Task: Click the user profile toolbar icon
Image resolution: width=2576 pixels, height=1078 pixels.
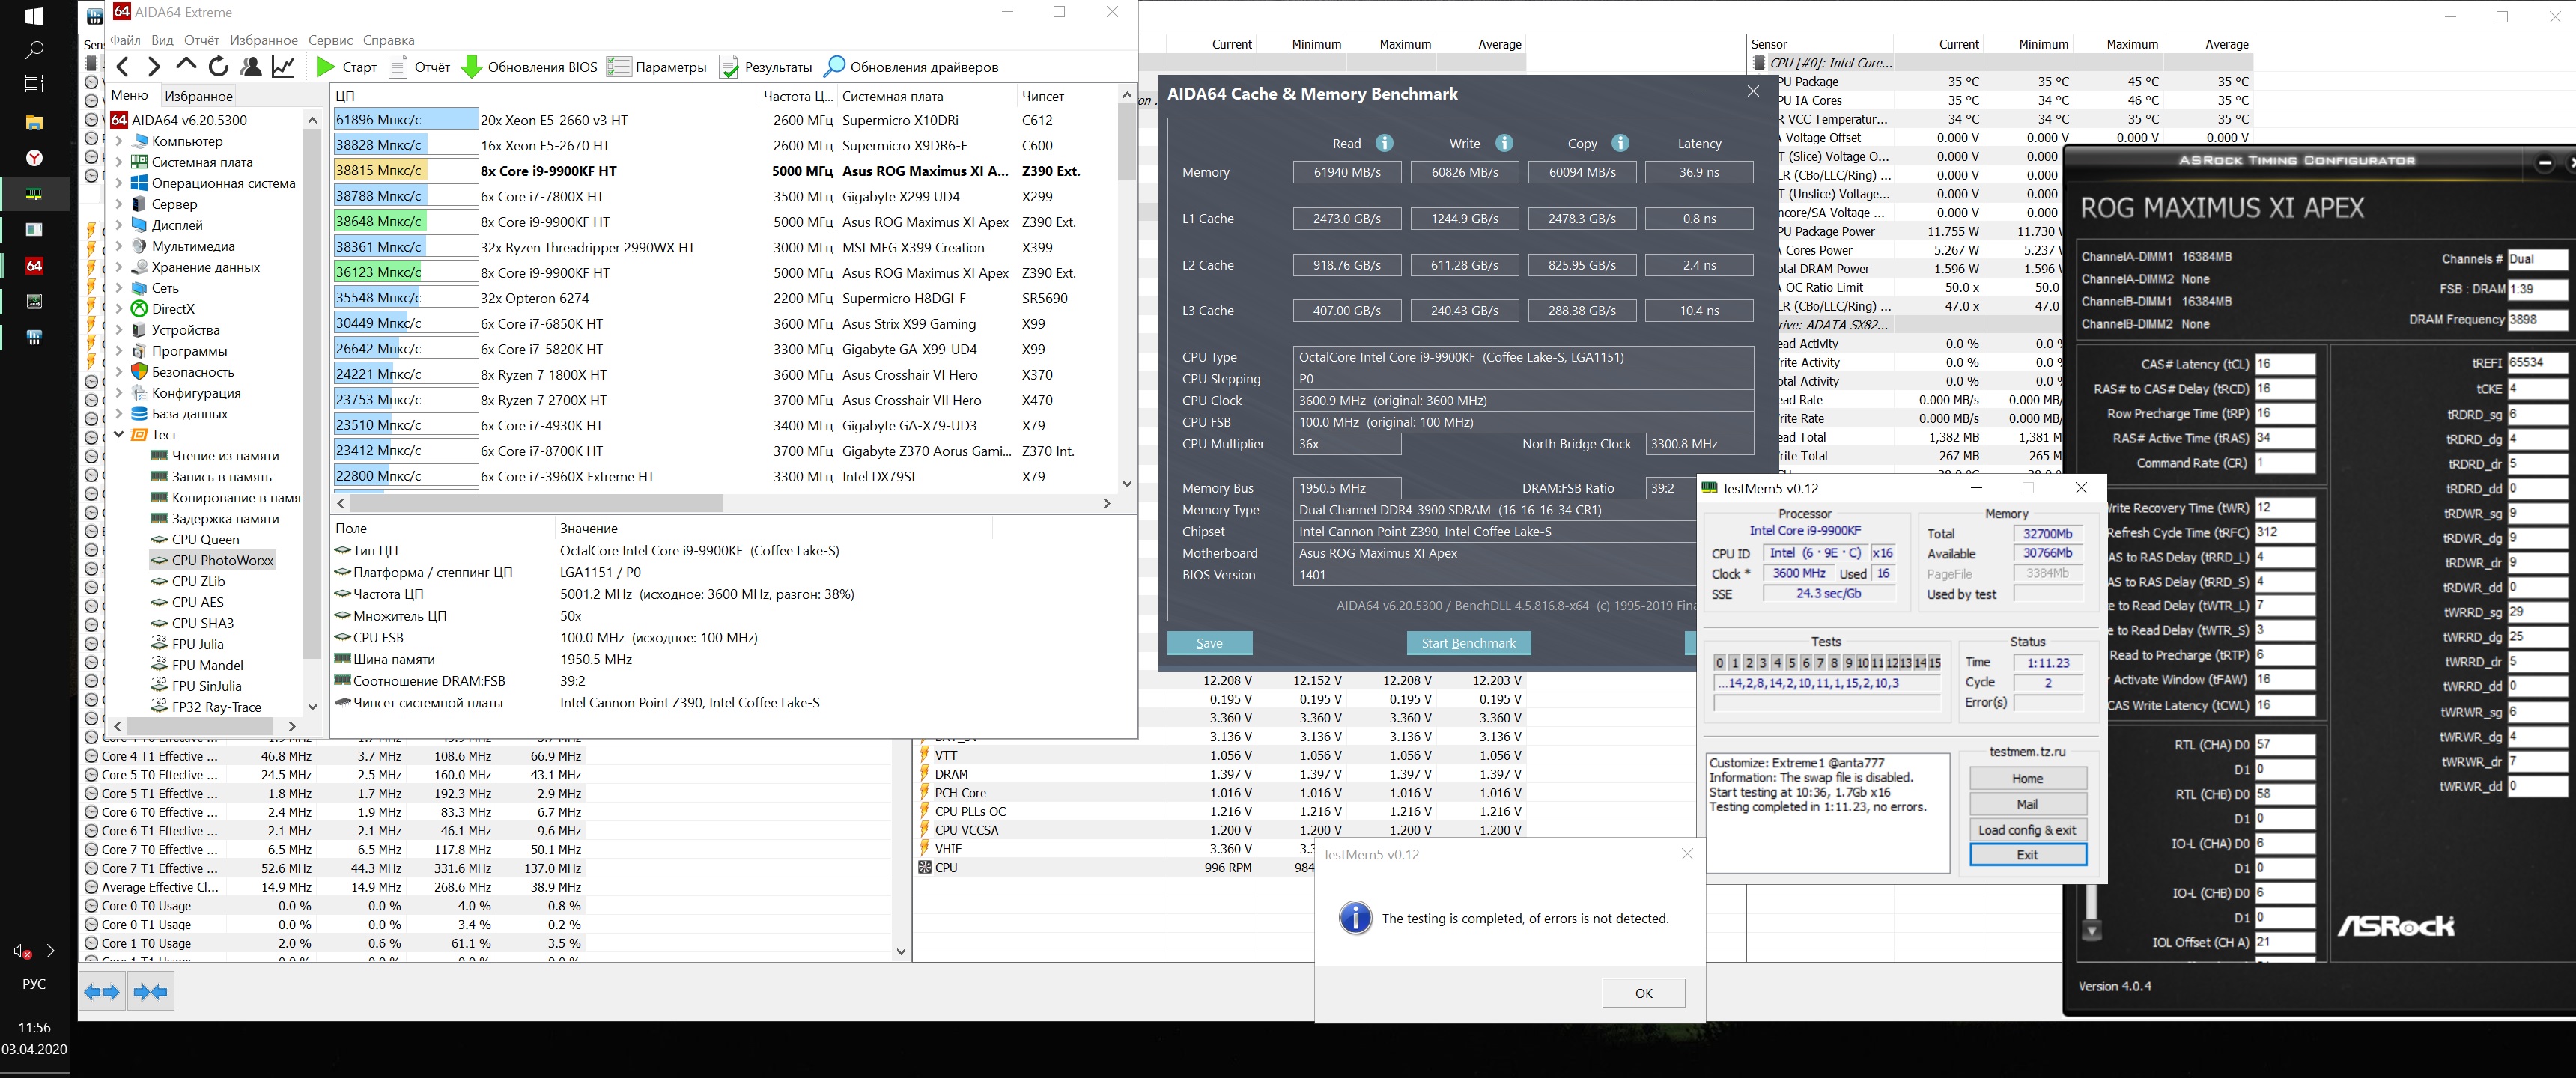Action: pyautogui.click(x=251, y=67)
